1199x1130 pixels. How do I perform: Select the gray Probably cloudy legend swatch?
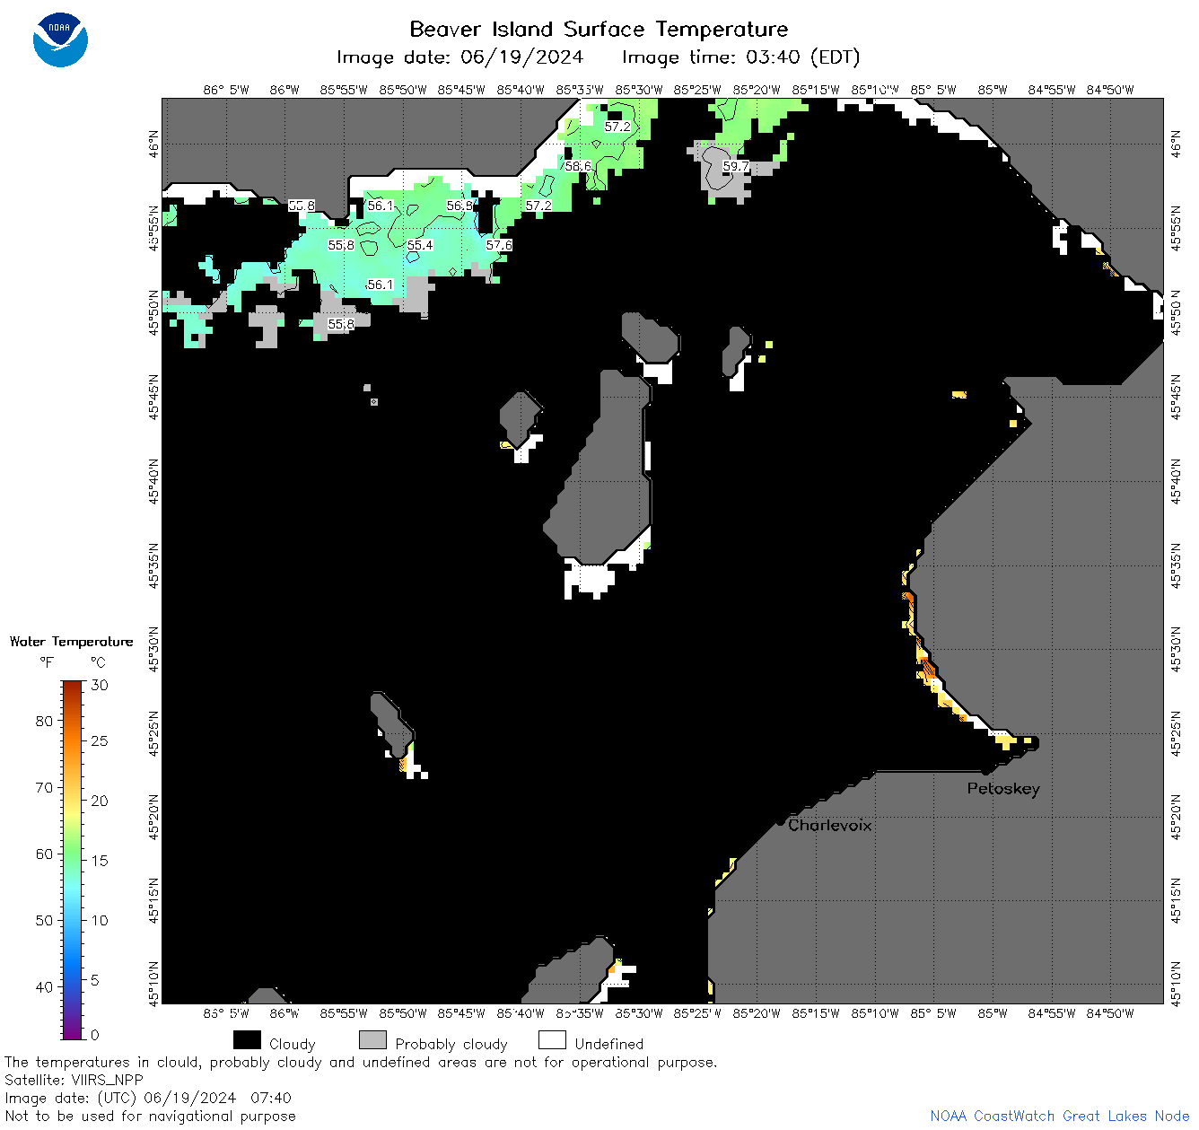372,1040
